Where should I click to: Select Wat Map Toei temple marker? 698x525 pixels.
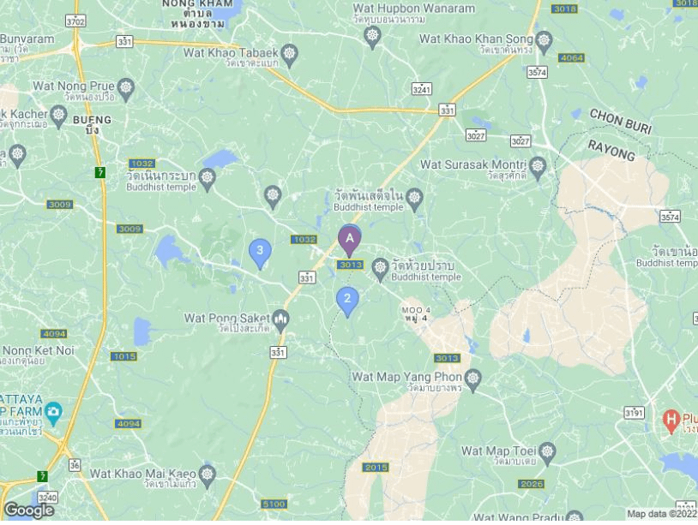coord(548,455)
